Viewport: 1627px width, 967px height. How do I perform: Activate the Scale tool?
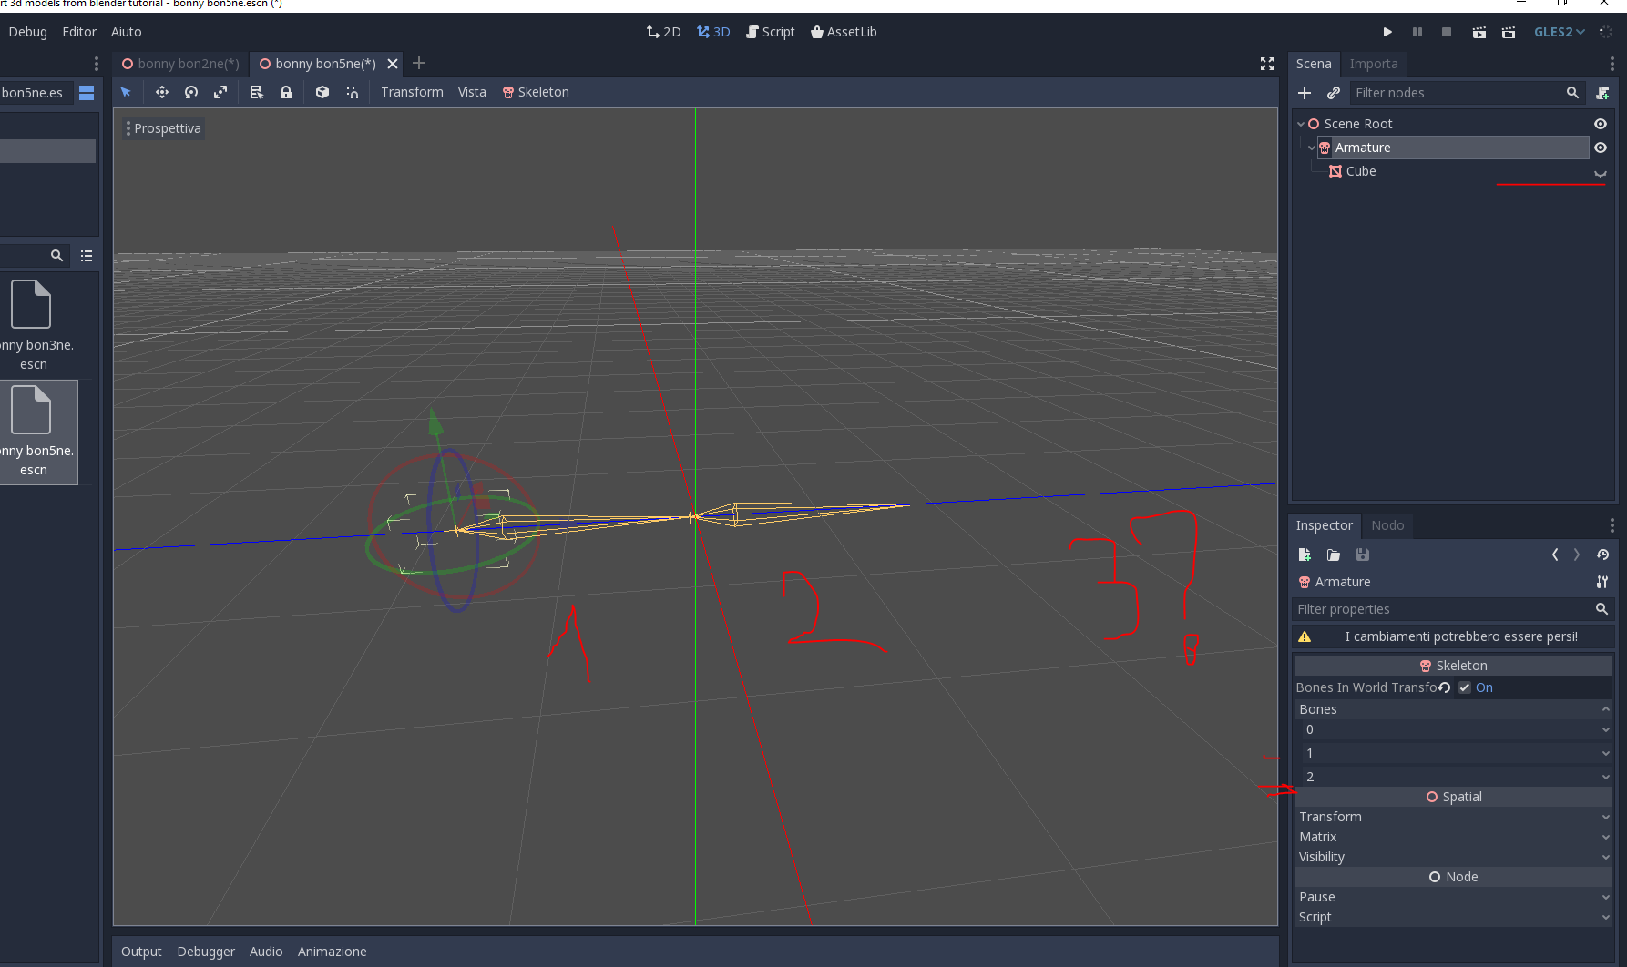pyautogui.click(x=220, y=92)
